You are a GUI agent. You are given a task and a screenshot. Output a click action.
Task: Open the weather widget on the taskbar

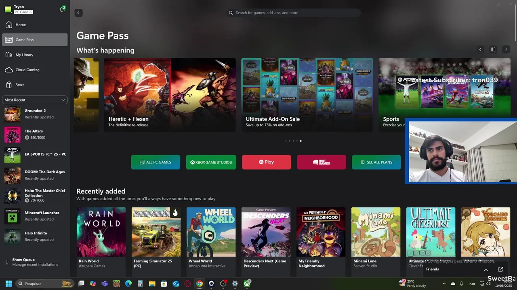[412, 284]
